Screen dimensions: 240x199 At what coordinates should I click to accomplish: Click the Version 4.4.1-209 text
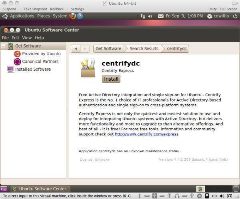(x=194, y=159)
